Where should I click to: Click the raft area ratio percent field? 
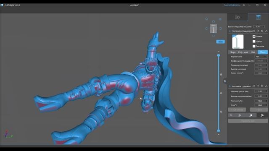(x=261, y=61)
